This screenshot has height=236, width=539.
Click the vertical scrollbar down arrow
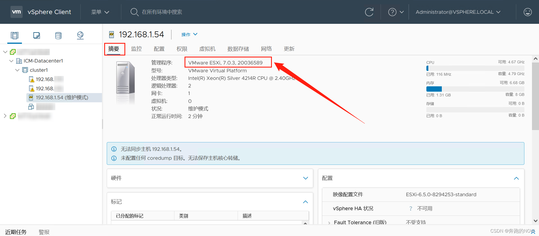536,221
